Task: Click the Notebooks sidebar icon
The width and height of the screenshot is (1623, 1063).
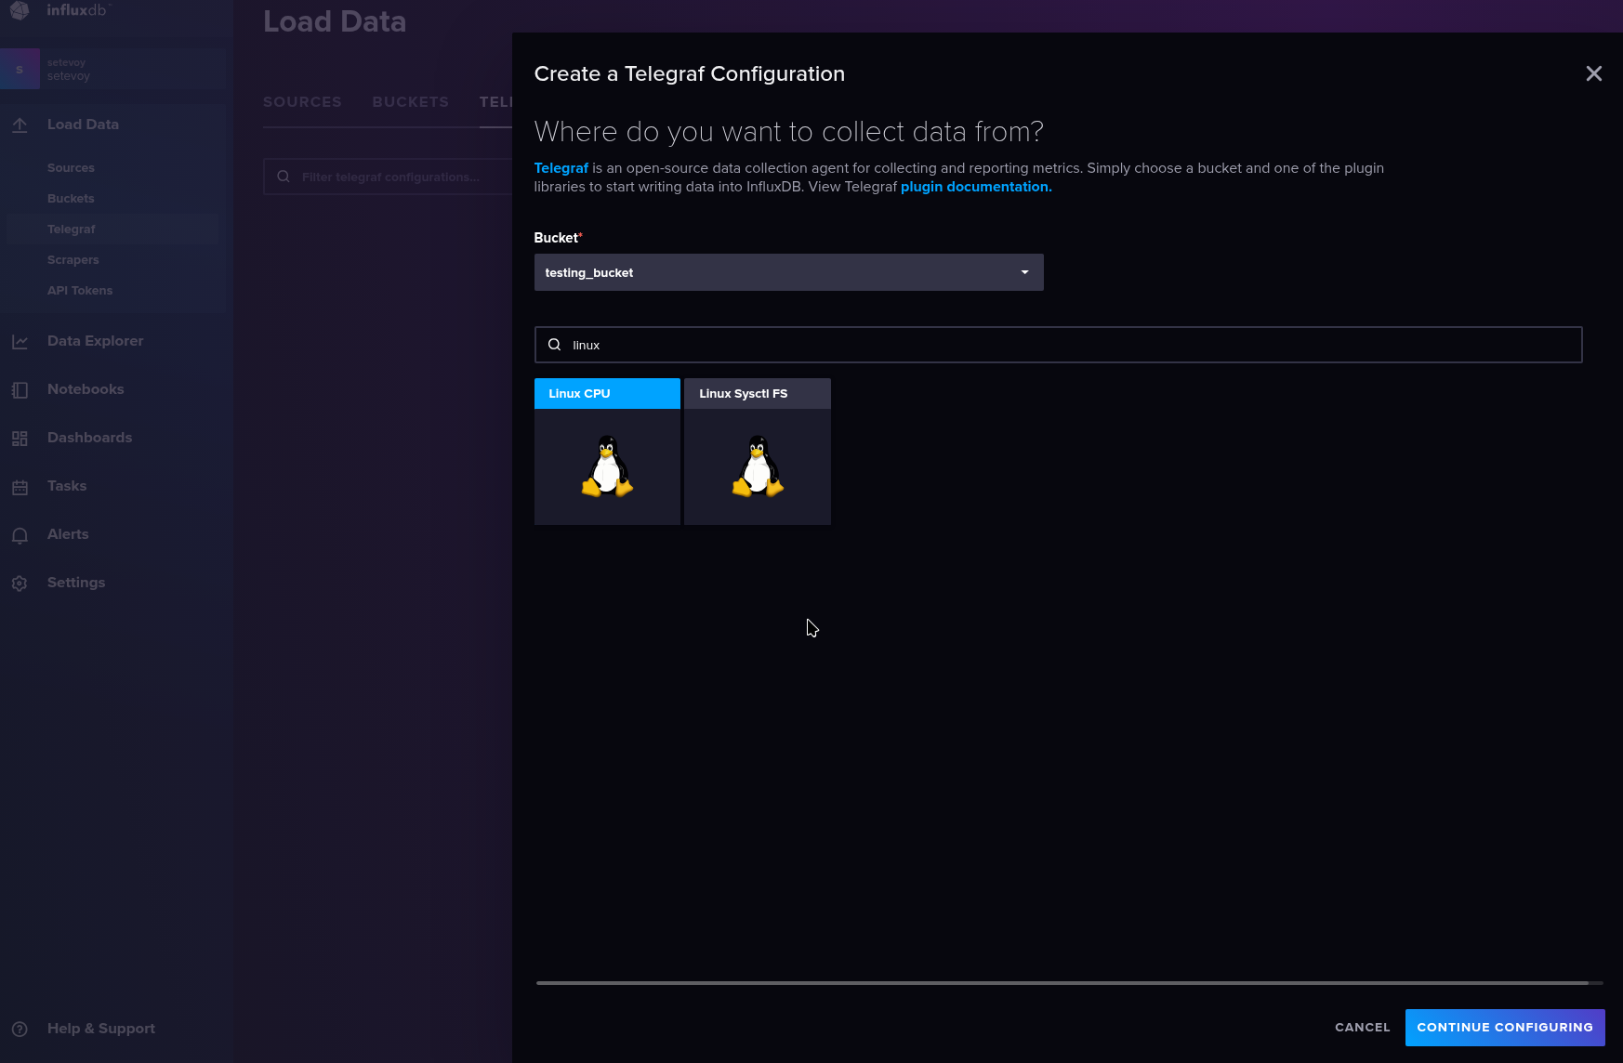Action: point(20,390)
